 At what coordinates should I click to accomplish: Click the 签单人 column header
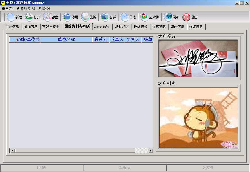tap(117, 39)
